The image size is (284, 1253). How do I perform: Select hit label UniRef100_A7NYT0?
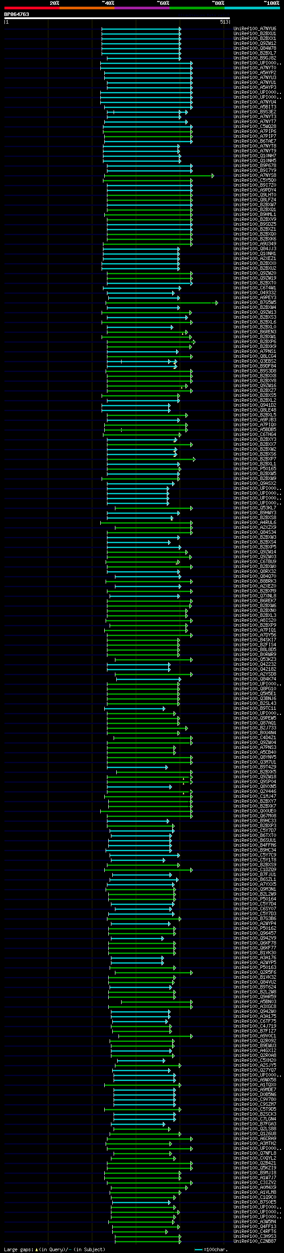255,68
